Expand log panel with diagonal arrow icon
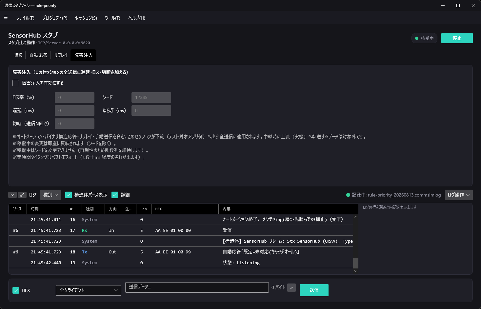481x309 pixels. coord(22,195)
